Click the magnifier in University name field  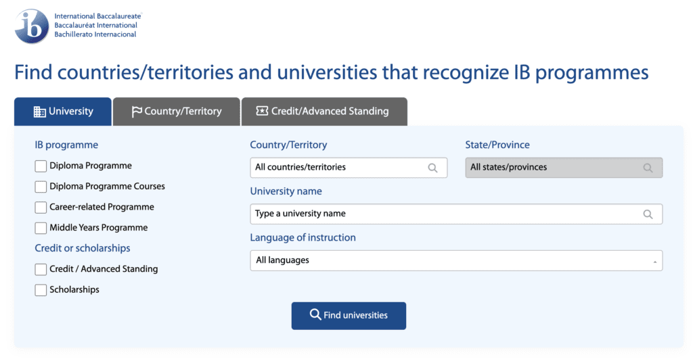[648, 214]
